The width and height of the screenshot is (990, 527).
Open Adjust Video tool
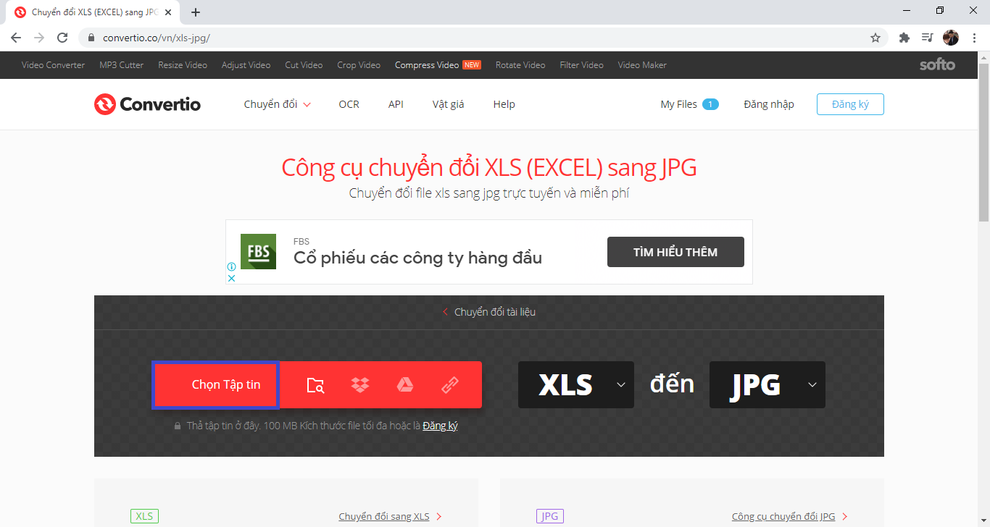tap(246, 65)
